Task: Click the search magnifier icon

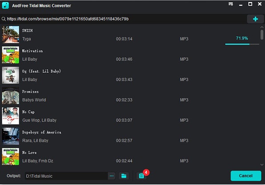Action: coord(4,19)
